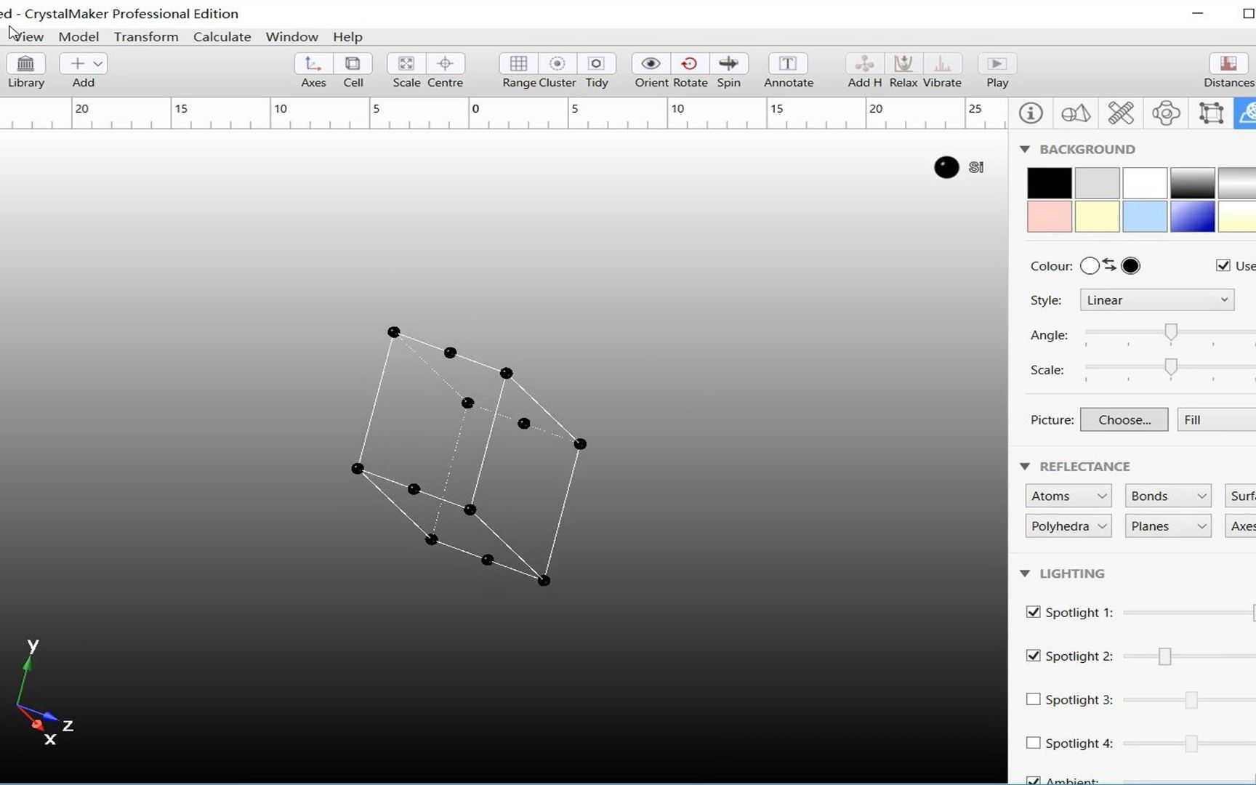Open the Calculate menu
Viewport: 1256px width, 785px height.
click(222, 36)
